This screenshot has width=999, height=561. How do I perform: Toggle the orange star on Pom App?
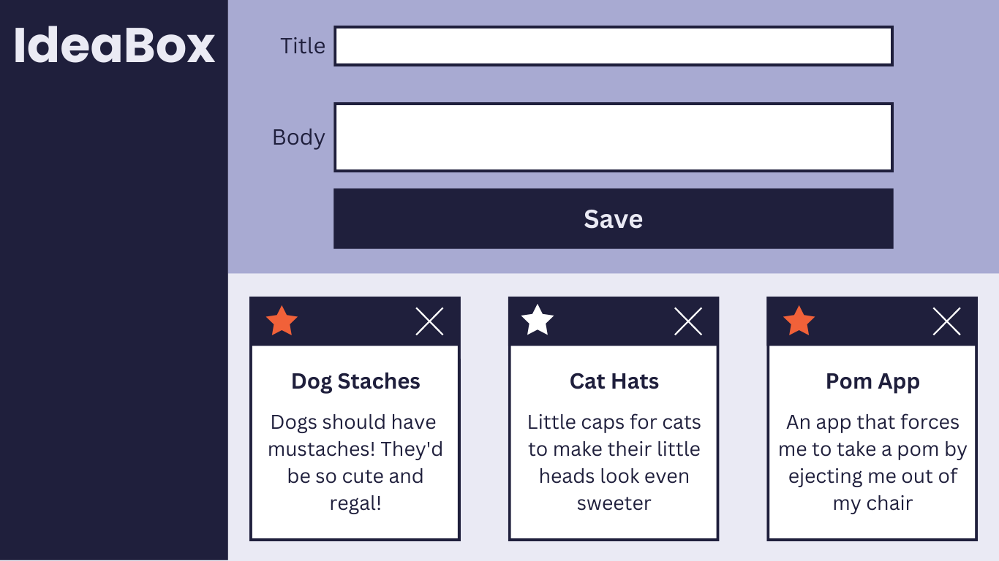pos(799,321)
